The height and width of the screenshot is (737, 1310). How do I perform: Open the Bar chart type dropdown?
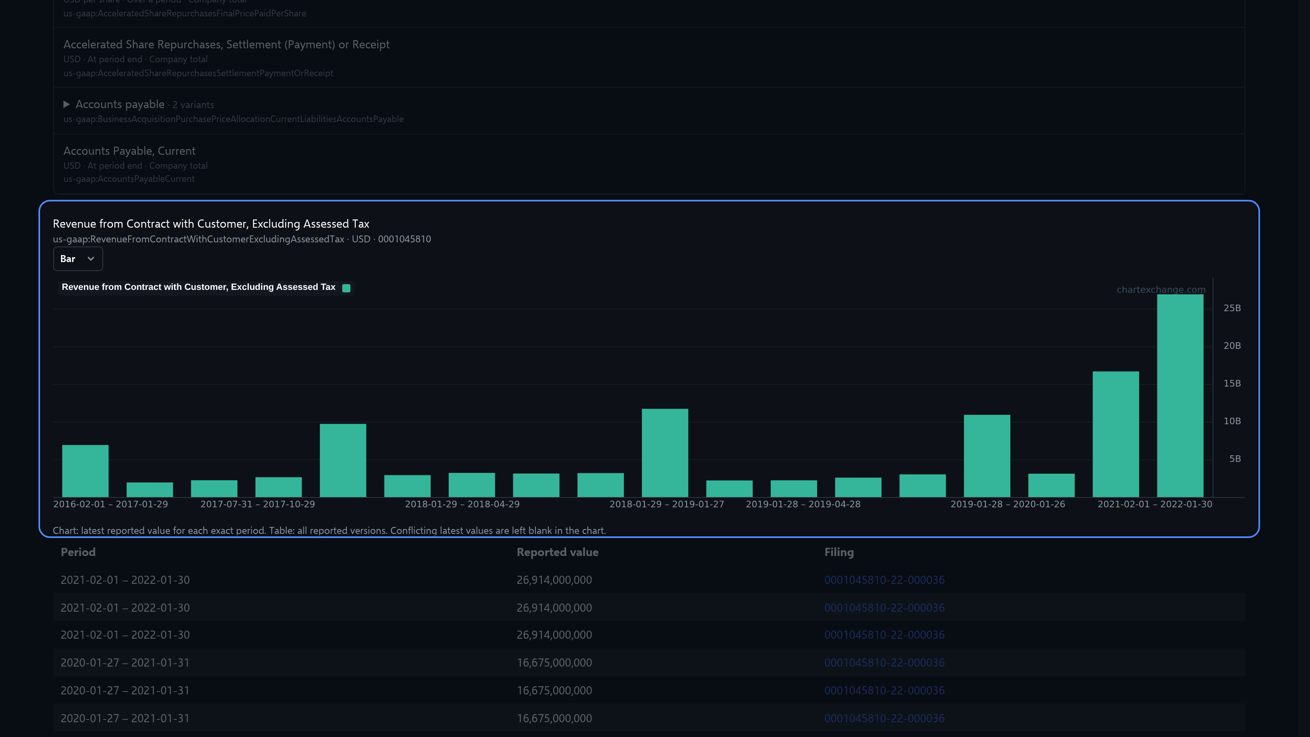point(78,259)
